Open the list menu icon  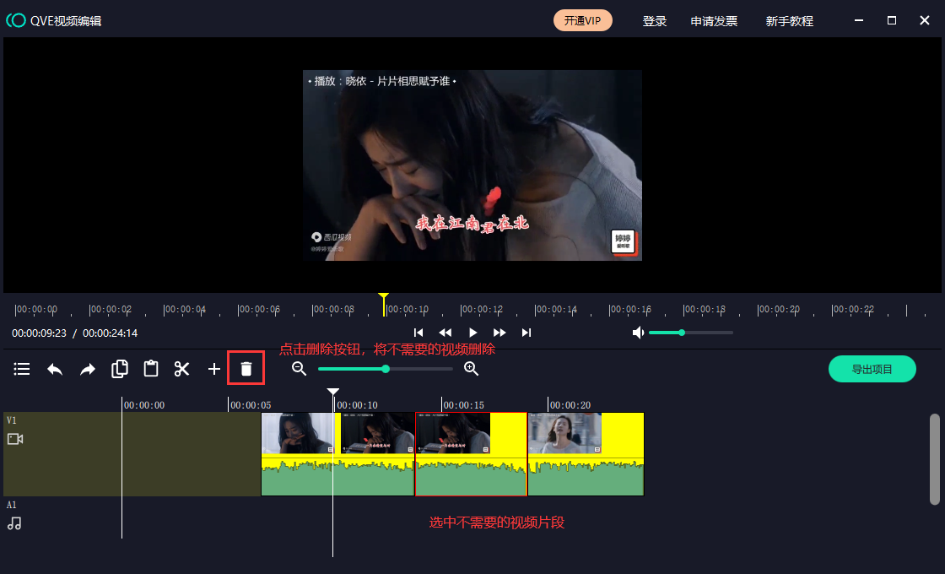click(x=22, y=369)
